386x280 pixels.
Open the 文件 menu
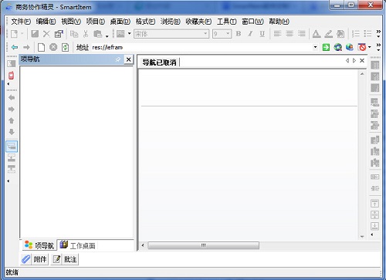21,22
